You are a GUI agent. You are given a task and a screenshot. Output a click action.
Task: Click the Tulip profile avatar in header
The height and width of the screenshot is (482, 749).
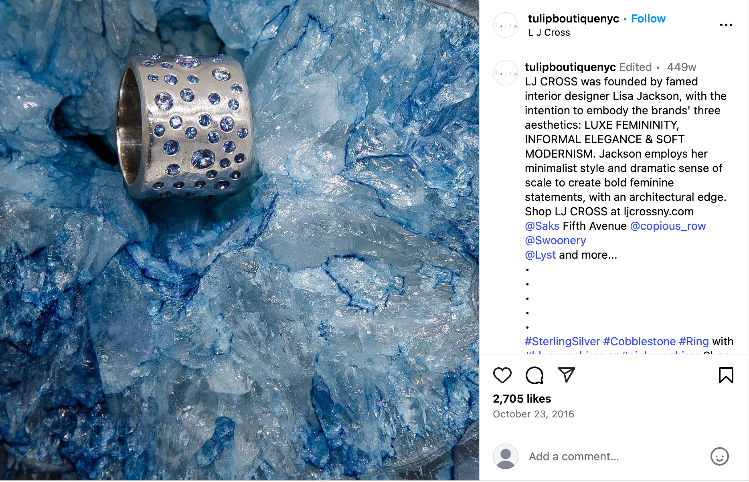tap(505, 25)
